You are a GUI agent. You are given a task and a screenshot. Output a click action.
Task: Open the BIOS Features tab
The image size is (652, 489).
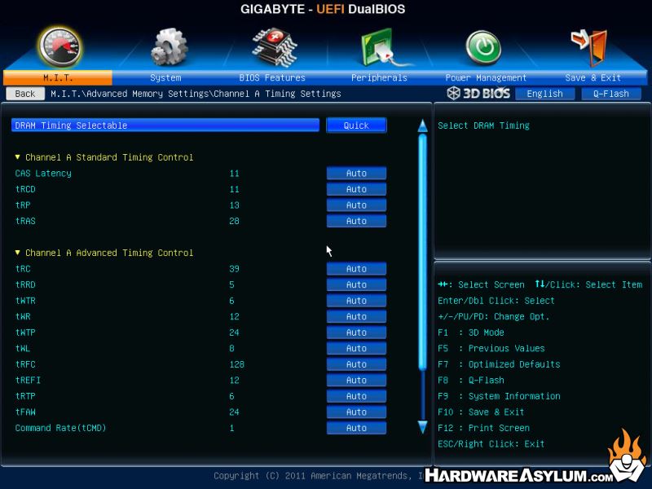(x=272, y=77)
